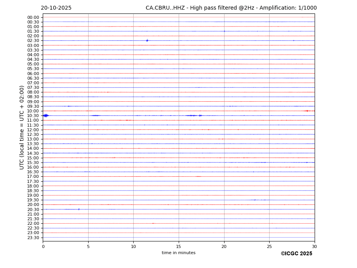This screenshot has height=268, width=357.
Task: Select the 00:00 time row label
Action: 33,17
